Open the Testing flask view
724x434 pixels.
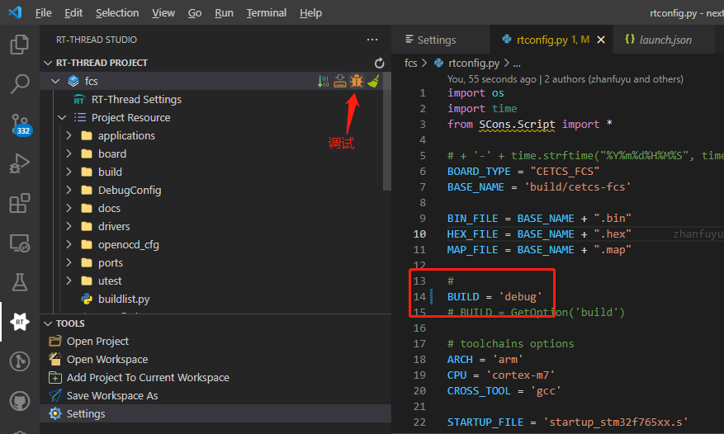coord(19,282)
